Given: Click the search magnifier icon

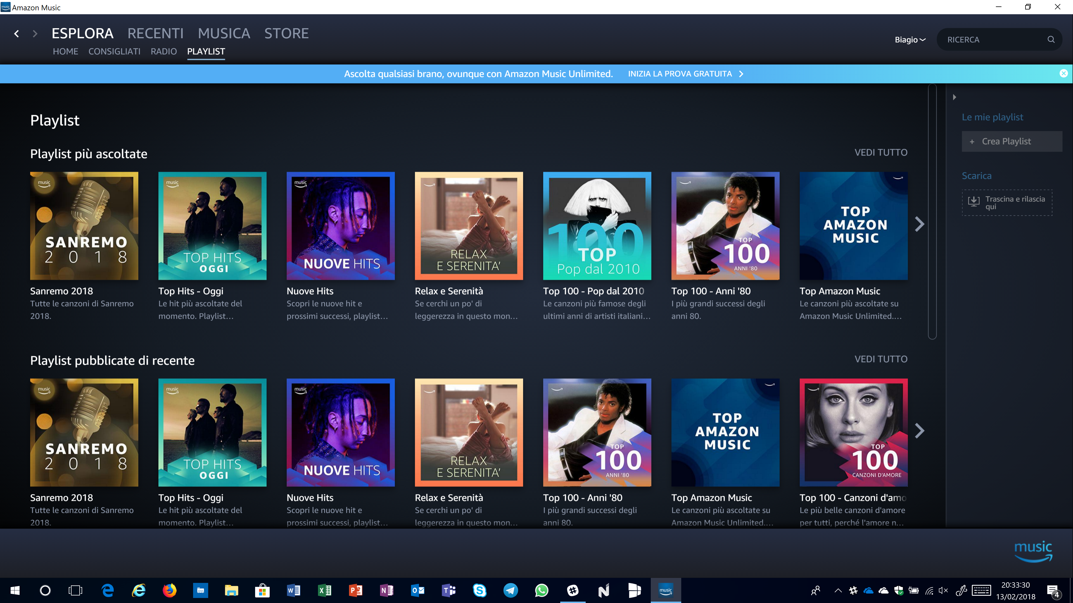Looking at the screenshot, I should pos(1051,40).
